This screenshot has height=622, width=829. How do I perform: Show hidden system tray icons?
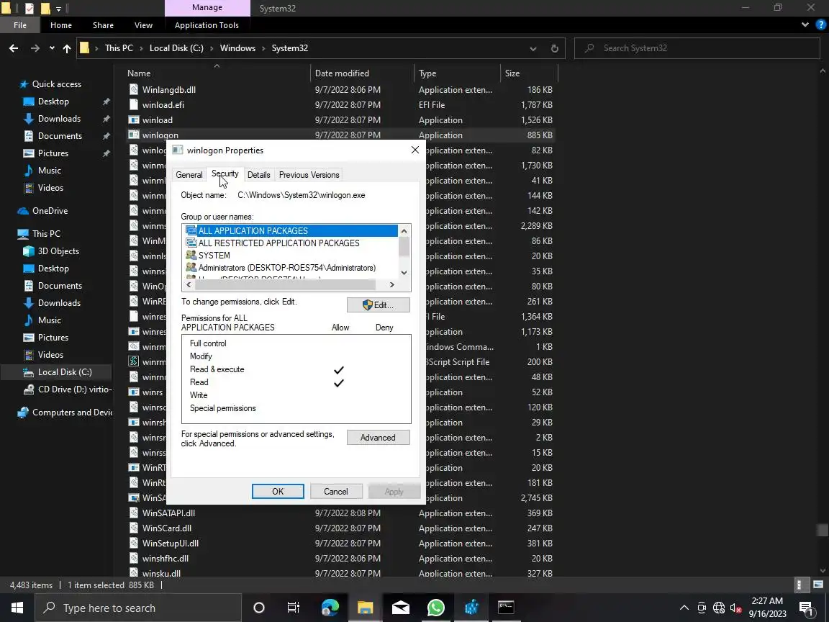(684, 608)
